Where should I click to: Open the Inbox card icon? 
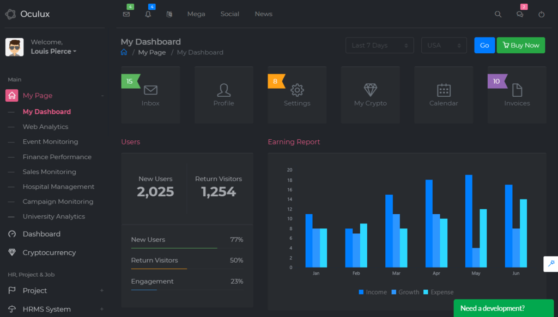[150, 89]
